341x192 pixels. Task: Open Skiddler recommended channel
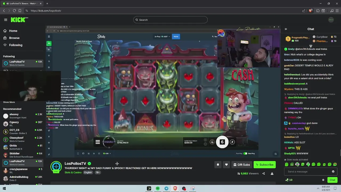coord(22,155)
